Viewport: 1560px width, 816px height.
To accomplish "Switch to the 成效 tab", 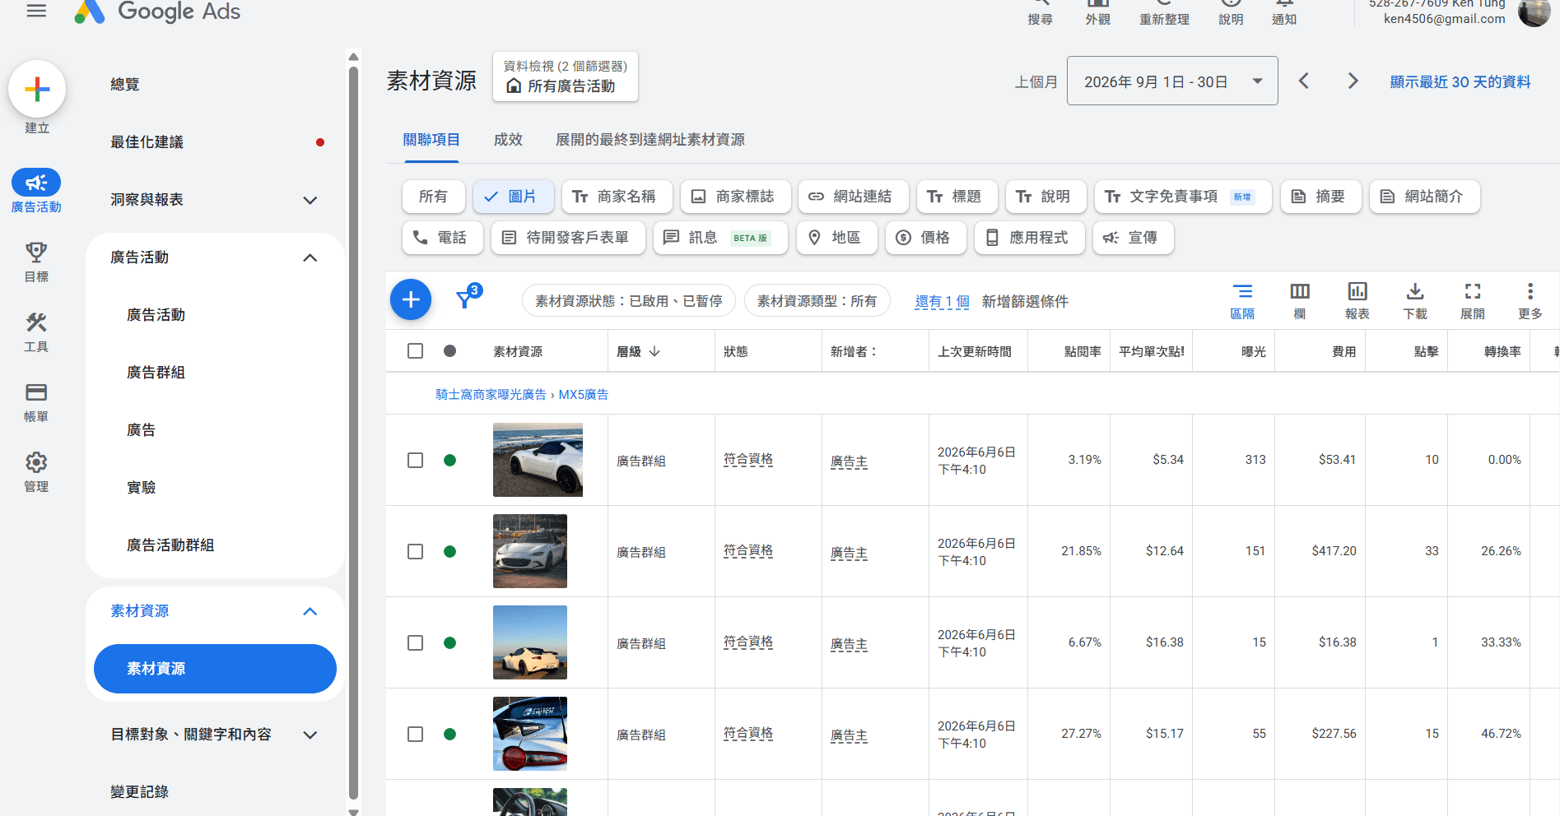I will click(508, 140).
